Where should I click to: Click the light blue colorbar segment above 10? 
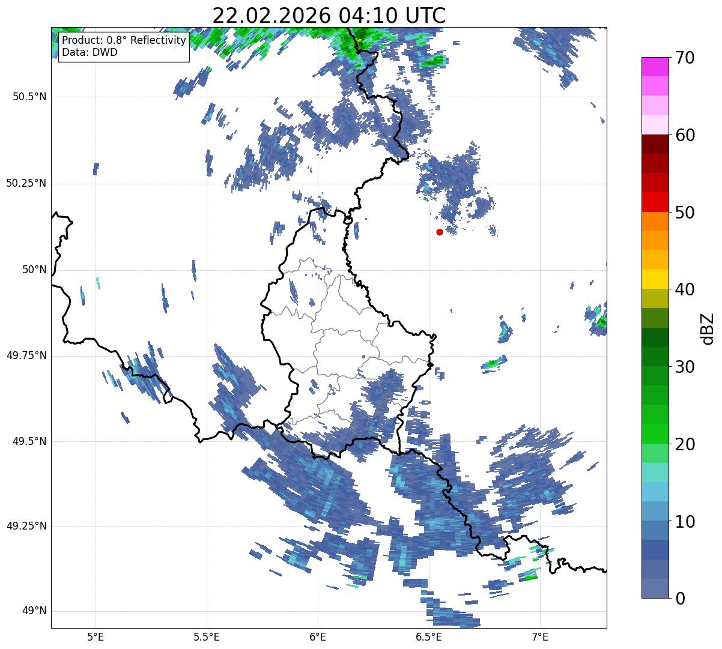pos(655,492)
